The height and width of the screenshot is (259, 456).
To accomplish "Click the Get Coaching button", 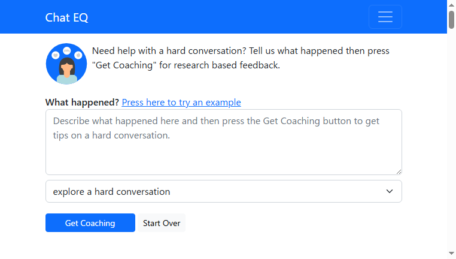I will (90, 223).
